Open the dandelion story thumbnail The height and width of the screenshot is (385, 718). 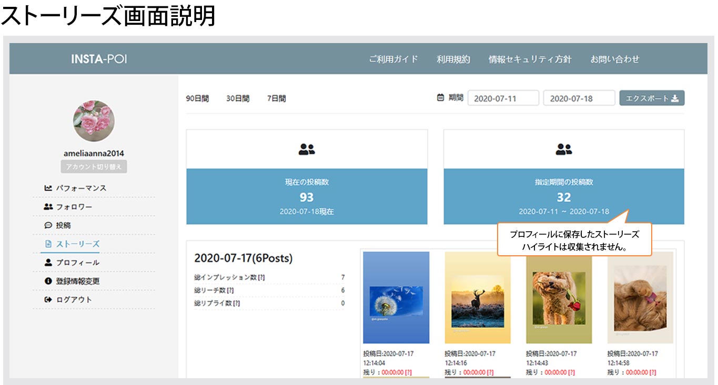[396, 297]
